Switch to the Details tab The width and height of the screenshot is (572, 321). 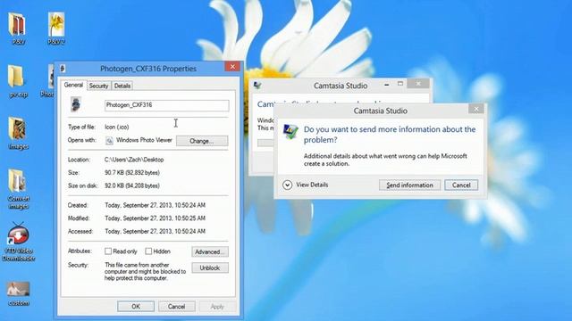(x=122, y=86)
